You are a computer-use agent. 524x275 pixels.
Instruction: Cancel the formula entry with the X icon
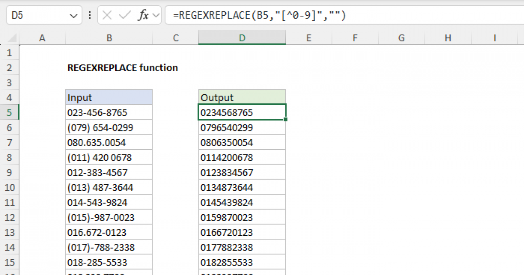coord(106,15)
